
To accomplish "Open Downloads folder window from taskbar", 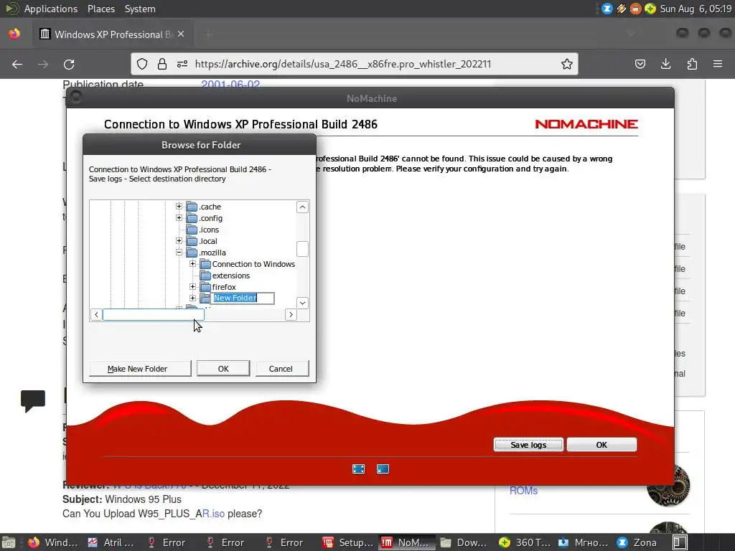I will coord(464,542).
